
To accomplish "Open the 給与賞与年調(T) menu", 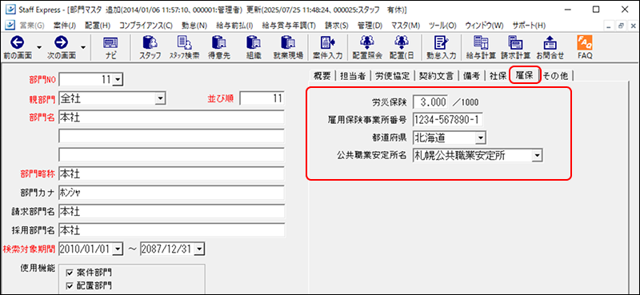I will pos(289,26).
